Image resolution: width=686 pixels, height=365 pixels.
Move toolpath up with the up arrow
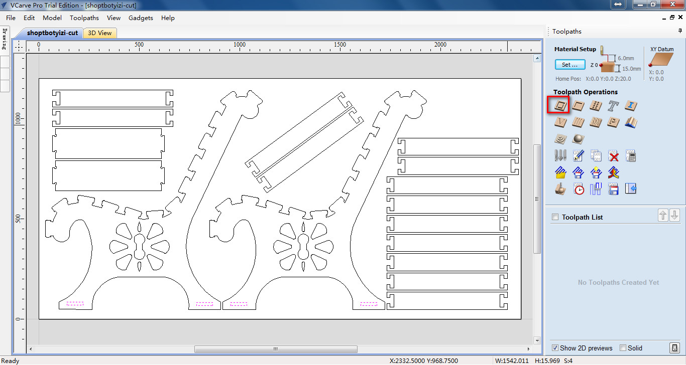tap(663, 216)
